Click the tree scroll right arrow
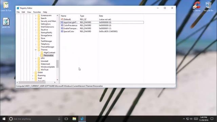217x122 pixels. click(55, 82)
